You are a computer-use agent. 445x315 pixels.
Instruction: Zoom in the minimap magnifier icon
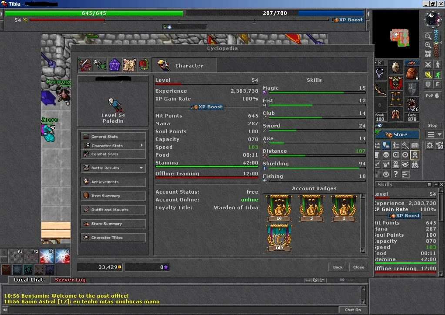click(428, 45)
